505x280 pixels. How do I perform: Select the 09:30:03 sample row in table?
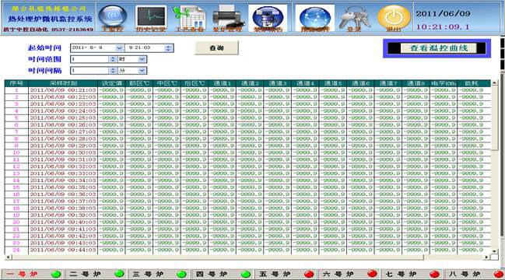click(247, 152)
